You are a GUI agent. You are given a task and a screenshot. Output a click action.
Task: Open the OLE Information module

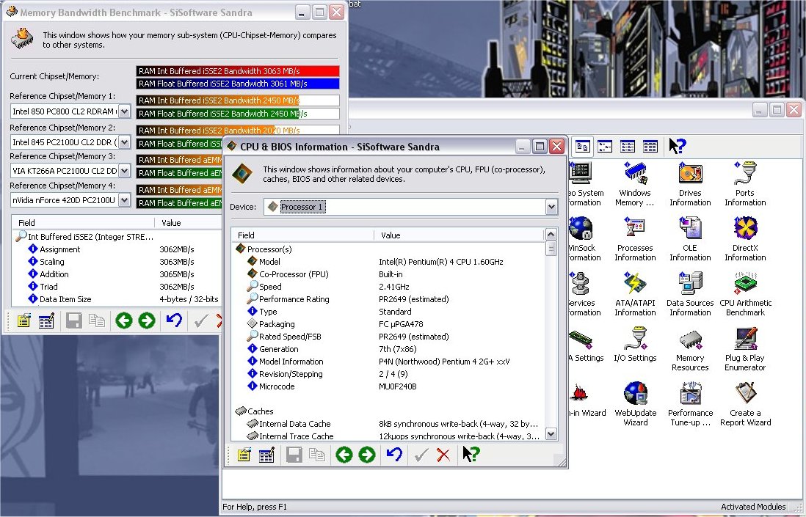pos(690,239)
